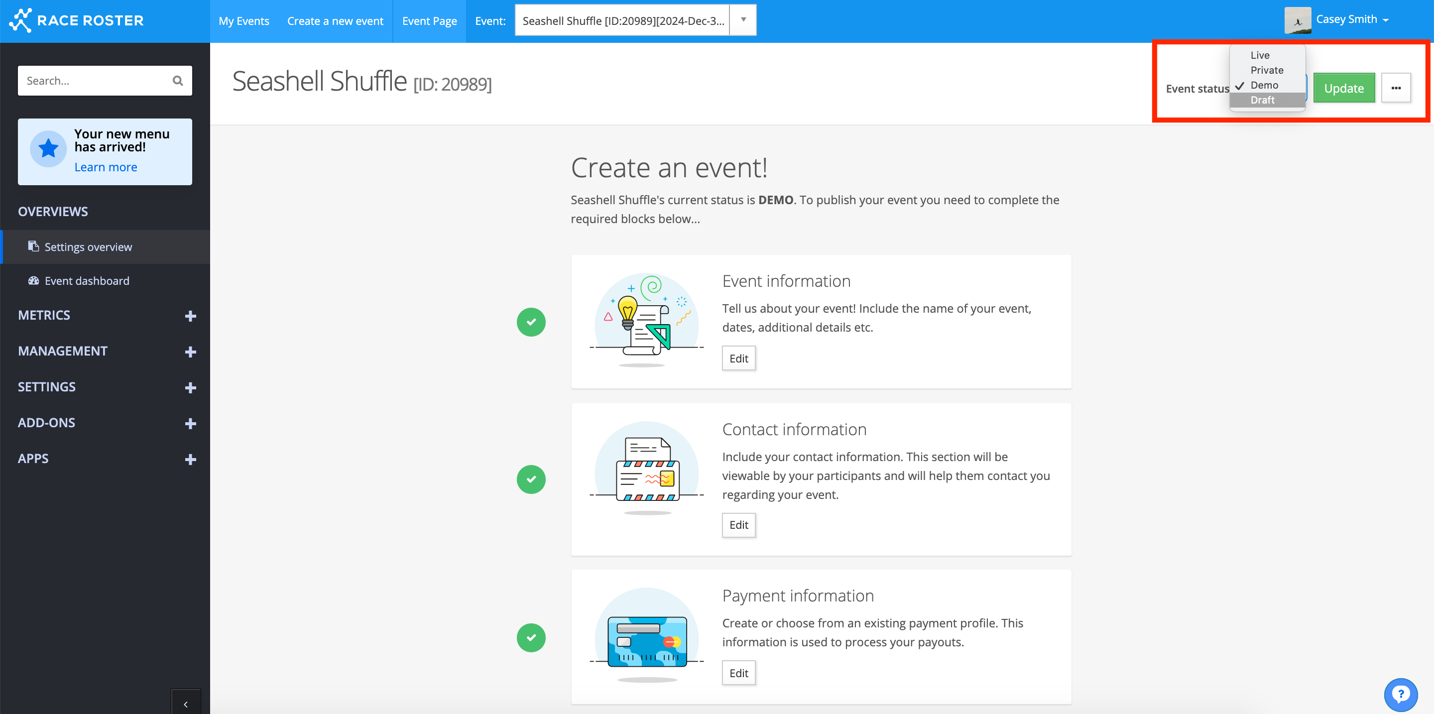
Task: Click the Contact information envelope illustration
Action: coord(647,469)
